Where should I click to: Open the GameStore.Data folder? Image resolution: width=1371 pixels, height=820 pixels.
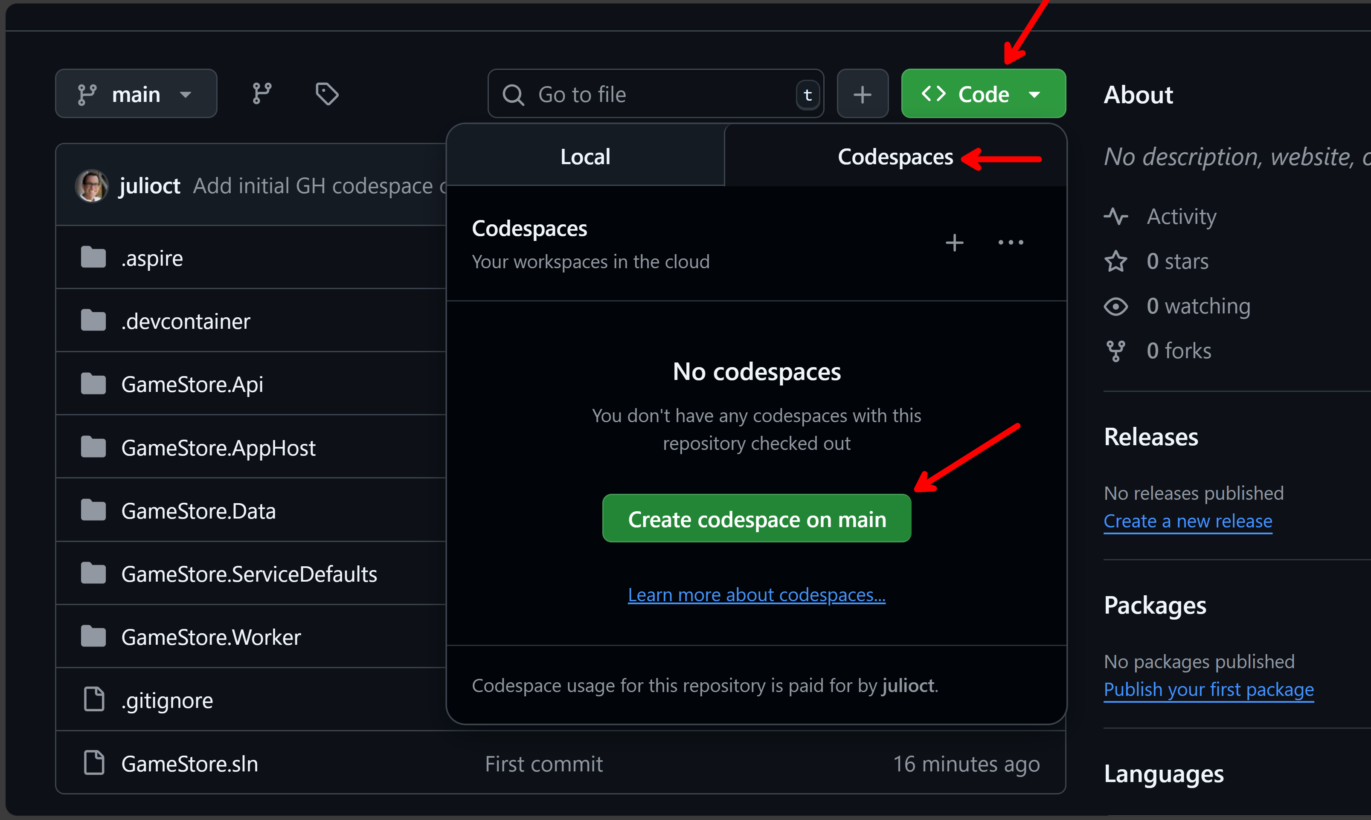click(198, 511)
